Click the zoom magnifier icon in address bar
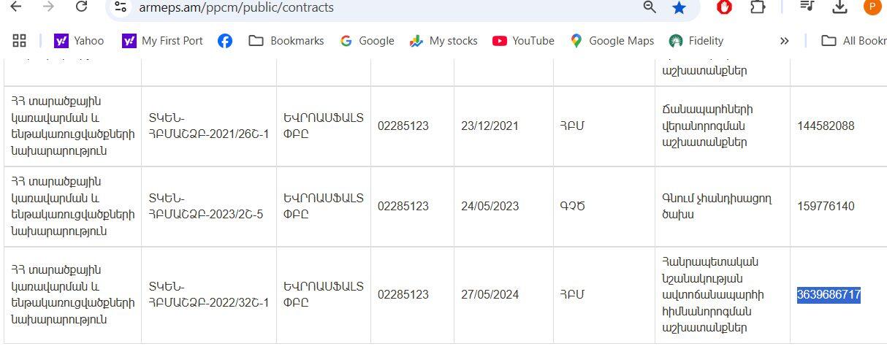 (649, 7)
